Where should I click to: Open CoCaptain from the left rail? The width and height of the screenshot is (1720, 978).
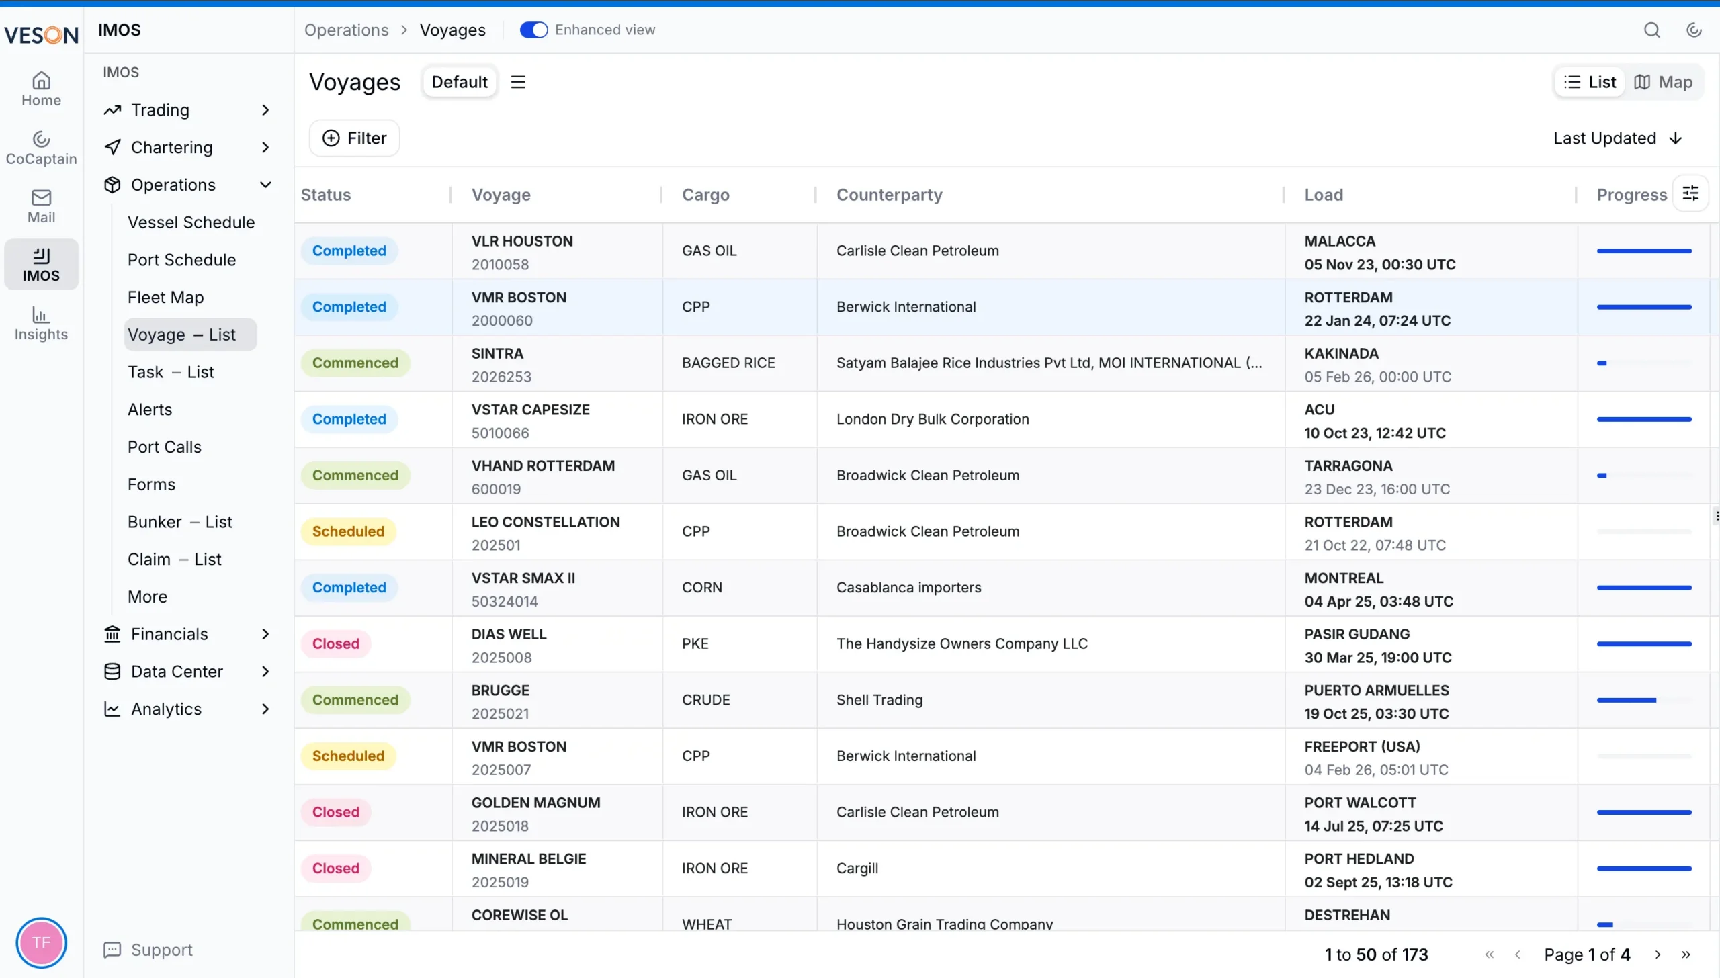[x=41, y=148]
